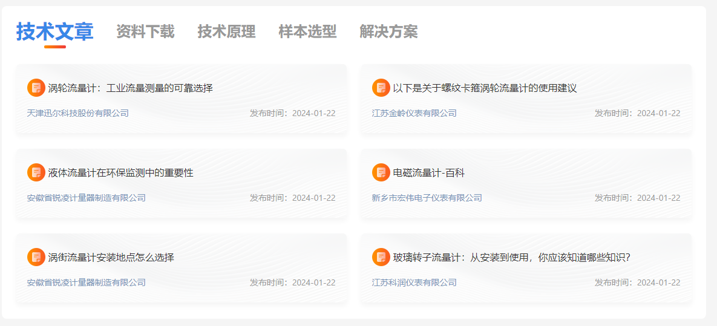Open article 以下是关于螺纹卡箍涡轮流量计的使用建议
The width and height of the screenshot is (717, 326).
(485, 88)
